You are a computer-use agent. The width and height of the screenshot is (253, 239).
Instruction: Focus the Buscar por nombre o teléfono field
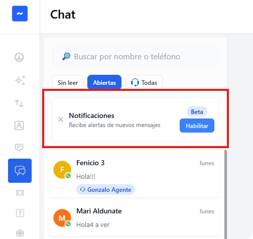[136, 56]
